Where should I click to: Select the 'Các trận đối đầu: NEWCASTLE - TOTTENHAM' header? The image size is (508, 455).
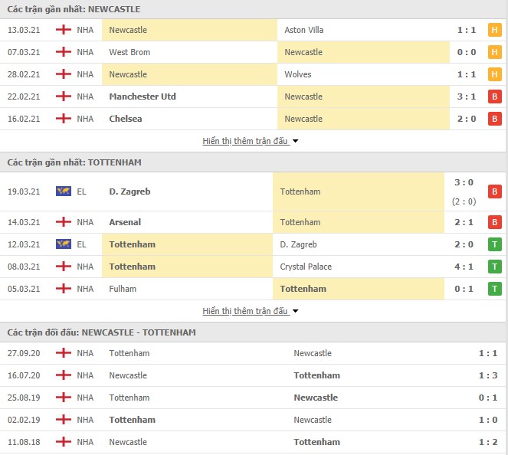tap(101, 332)
